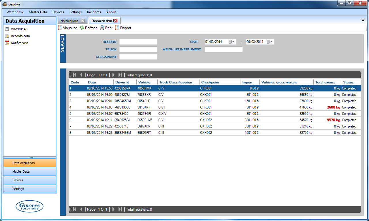Screen dimensions: 369x221
Task: Go to next page in top pager
Action: tap(114, 75)
